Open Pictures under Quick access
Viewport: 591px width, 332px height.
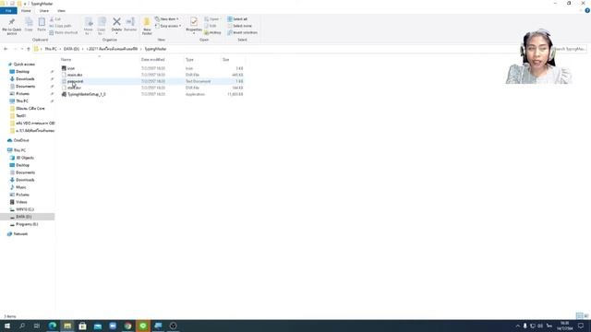(x=22, y=94)
